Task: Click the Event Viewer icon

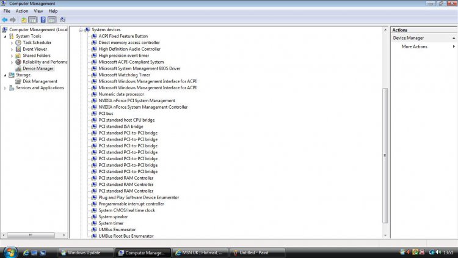Action: coord(18,49)
